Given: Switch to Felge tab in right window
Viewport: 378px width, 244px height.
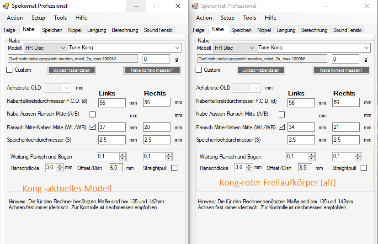Looking at the screenshot, I should pyautogui.click(x=199, y=30).
